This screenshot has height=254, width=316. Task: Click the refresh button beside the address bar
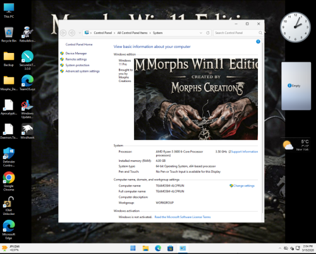pyautogui.click(x=208, y=33)
